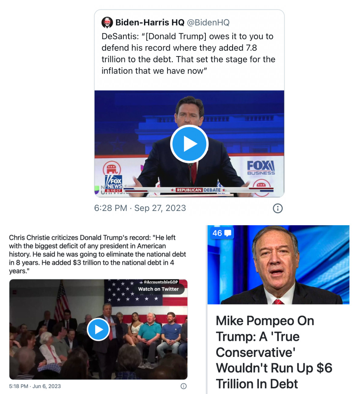Click the Fox News logo in the video
Viewport: 354px width, 394px height.
[114, 183]
